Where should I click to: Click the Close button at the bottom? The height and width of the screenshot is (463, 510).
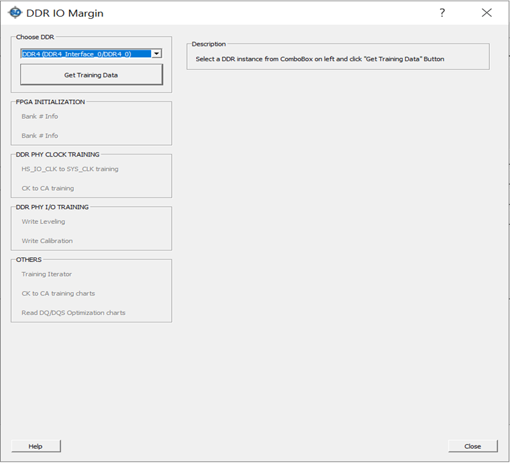[x=472, y=446]
